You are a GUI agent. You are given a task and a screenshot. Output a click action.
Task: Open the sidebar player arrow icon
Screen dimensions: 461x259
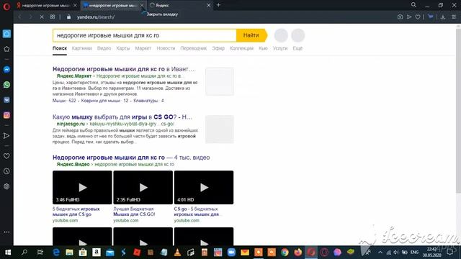[x=6, y=136]
